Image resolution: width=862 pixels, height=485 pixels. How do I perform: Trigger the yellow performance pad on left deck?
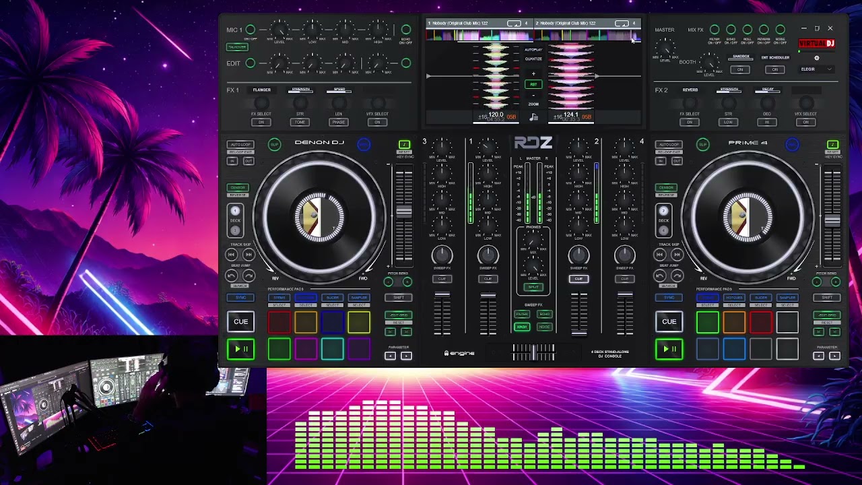[359, 323]
